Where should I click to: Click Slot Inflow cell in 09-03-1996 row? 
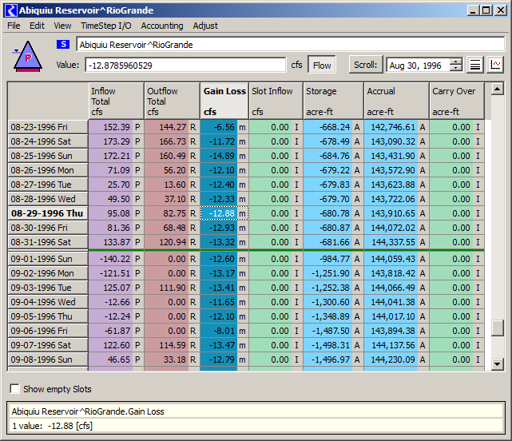point(276,288)
